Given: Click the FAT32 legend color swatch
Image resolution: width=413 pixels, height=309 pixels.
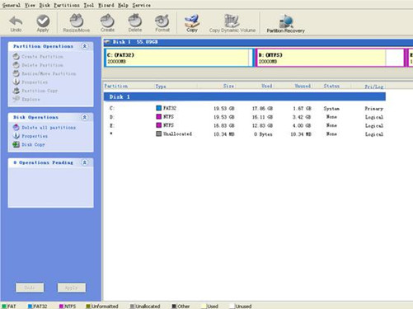Looking at the screenshot, I should tap(30, 306).
